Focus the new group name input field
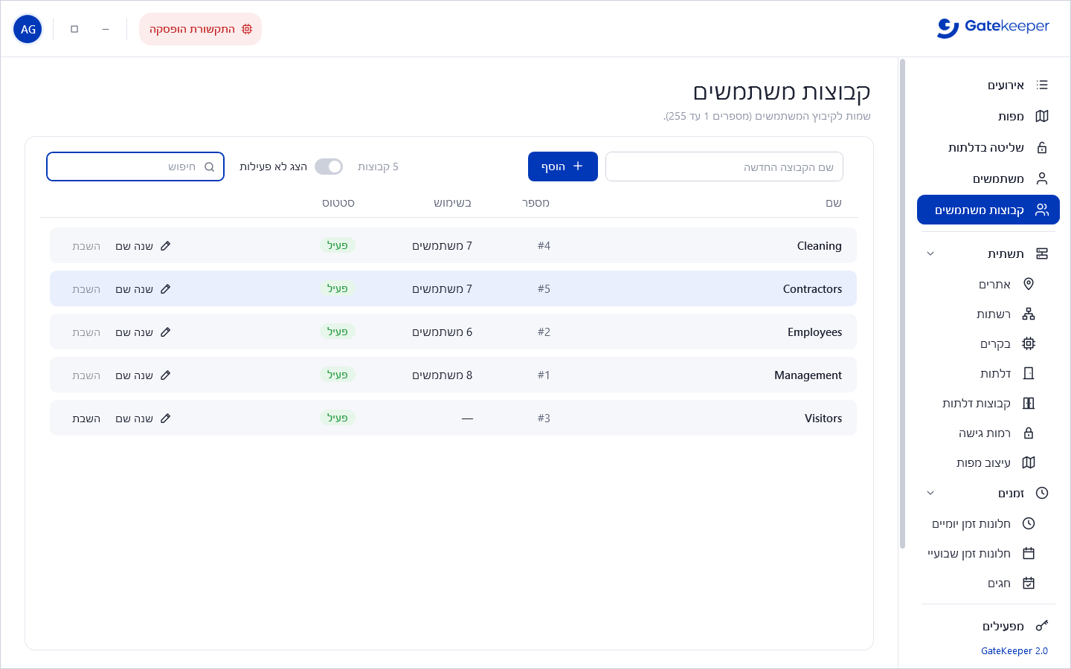1071x669 pixels. pos(724,167)
